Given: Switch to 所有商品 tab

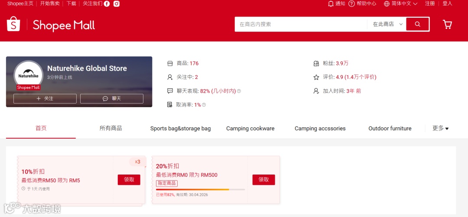Looking at the screenshot, I should tap(111, 128).
